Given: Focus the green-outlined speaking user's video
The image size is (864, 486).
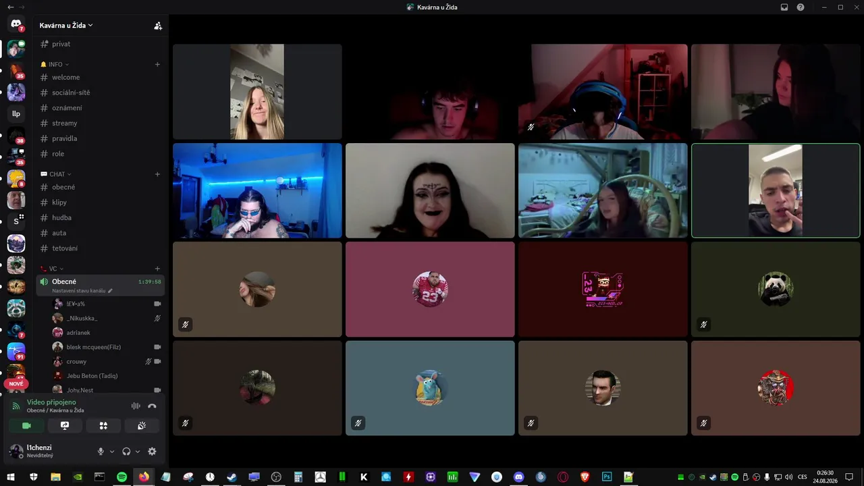Looking at the screenshot, I should pyautogui.click(x=776, y=190).
